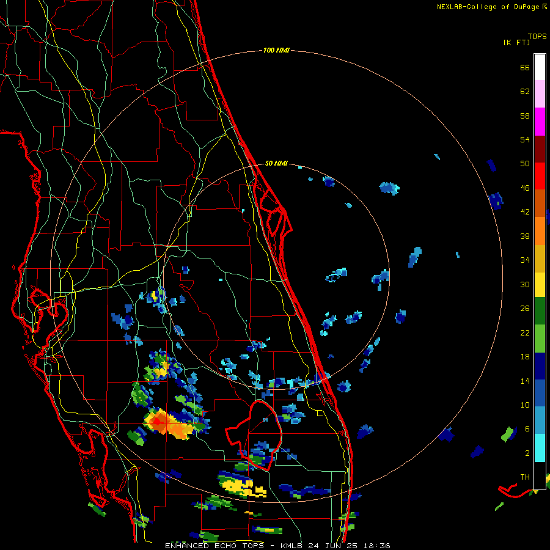The width and height of the screenshot is (550, 550).
Task: Click the [K FT] units label
Action: (516, 42)
